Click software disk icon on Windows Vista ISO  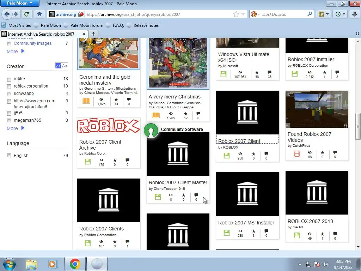223,74
